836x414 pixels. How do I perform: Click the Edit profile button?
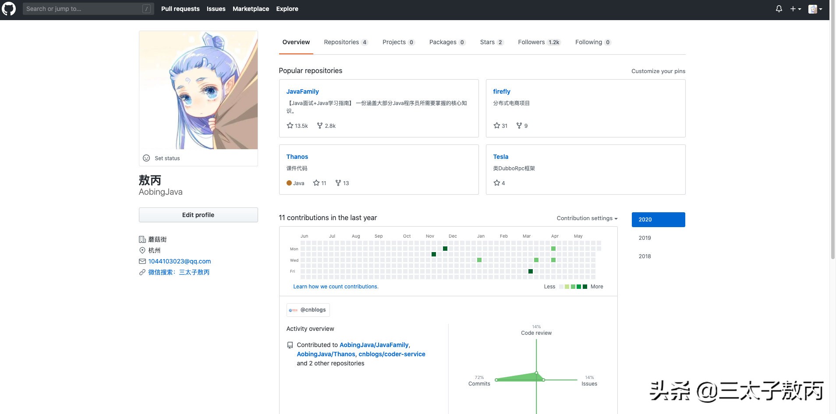coord(198,215)
